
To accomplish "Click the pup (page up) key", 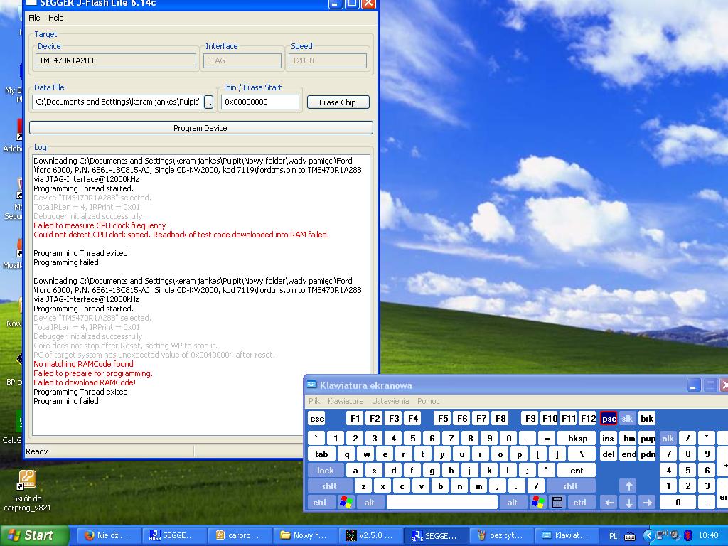I will pyautogui.click(x=648, y=438).
